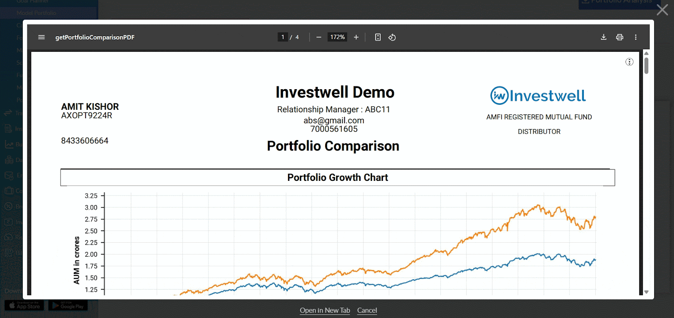The image size is (674, 318).
Task: Click the phone number 7000561605
Action: point(334,129)
